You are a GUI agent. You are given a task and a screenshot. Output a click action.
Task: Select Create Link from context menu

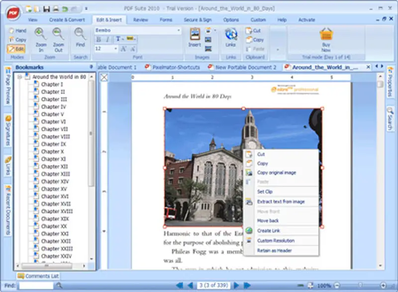click(x=268, y=230)
